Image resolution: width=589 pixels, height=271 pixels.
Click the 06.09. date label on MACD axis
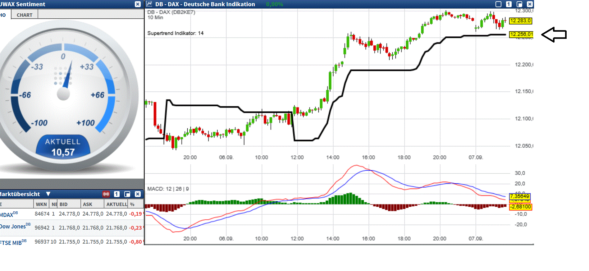[x=226, y=239]
